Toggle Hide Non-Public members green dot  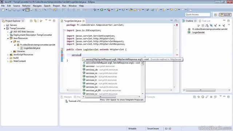[x=220, y=25]
